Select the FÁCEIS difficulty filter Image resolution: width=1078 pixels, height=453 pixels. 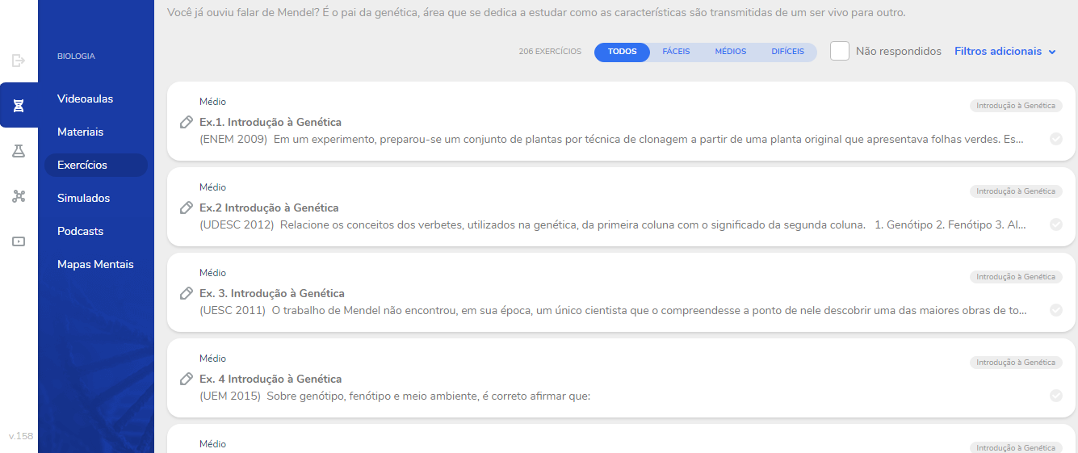pos(676,52)
